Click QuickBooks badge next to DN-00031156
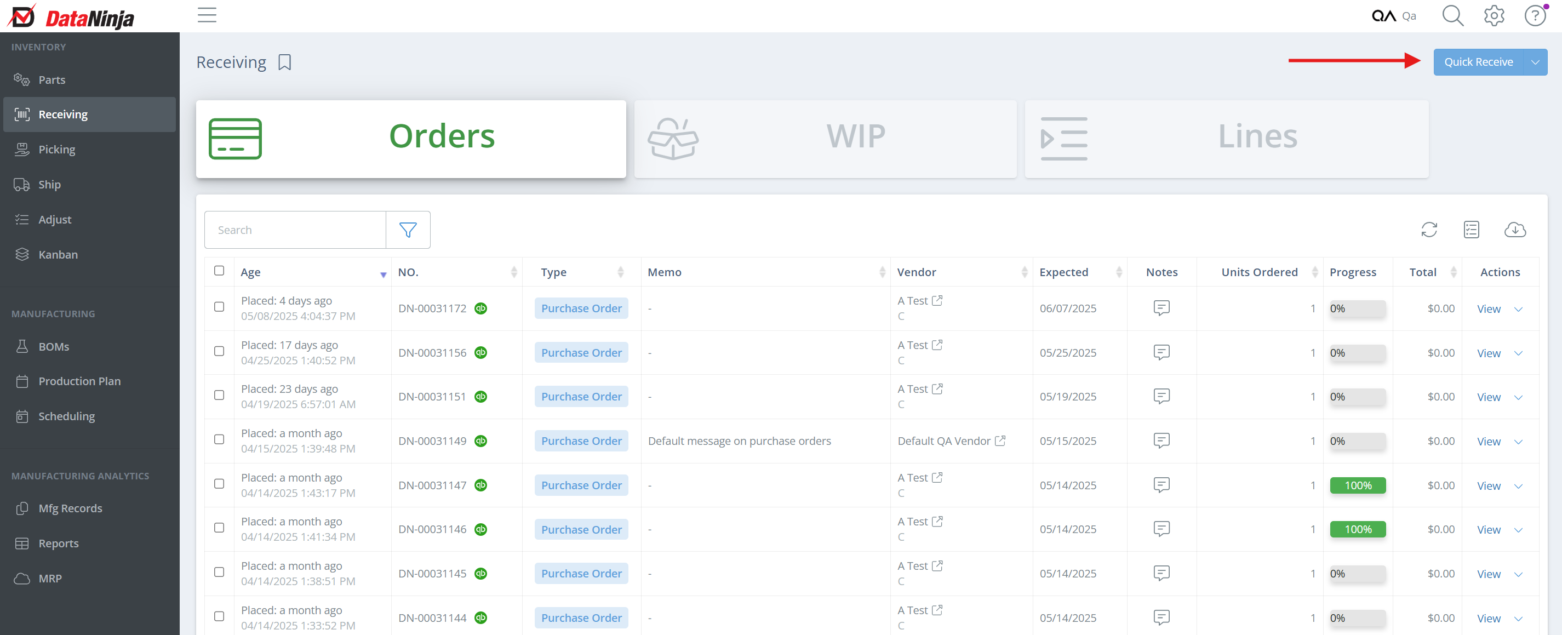The height and width of the screenshot is (635, 1562). pyautogui.click(x=480, y=352)
